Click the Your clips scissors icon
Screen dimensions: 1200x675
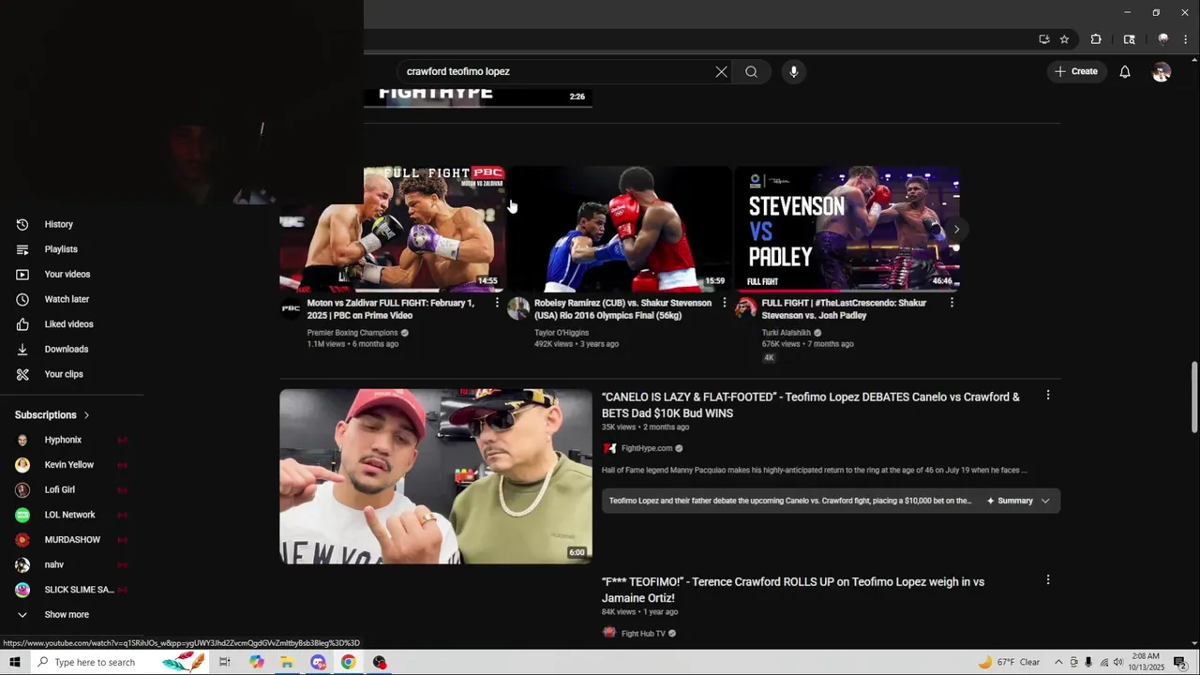tap(22, 374)
